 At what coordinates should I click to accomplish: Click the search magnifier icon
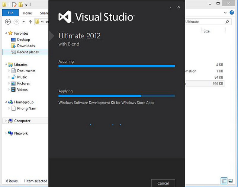click(227, 22)
